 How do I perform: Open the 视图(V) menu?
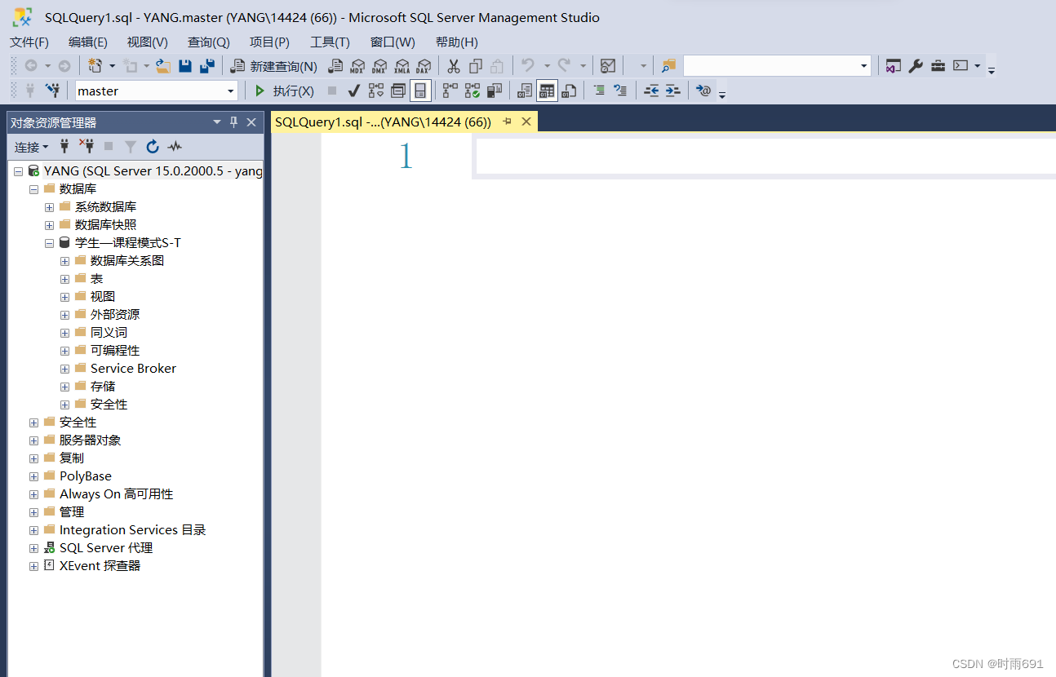(x=148, y=42)
